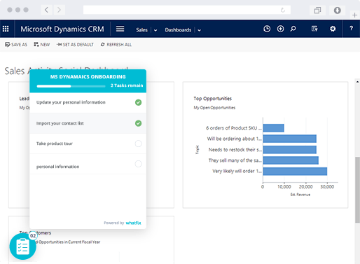Viewport: 360px width, 264px height.
Task: Select Take product tour task
Action: coord(88,144)
